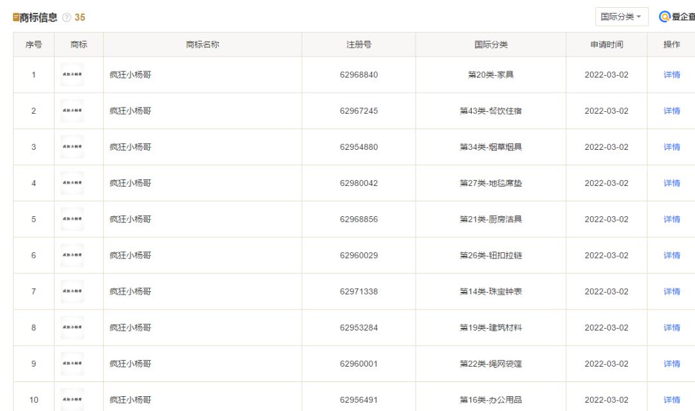Viewport: 695px width, 411px height.
Task: Click trademark thumbnail in row 1
Action: click(x=71, y=75)
